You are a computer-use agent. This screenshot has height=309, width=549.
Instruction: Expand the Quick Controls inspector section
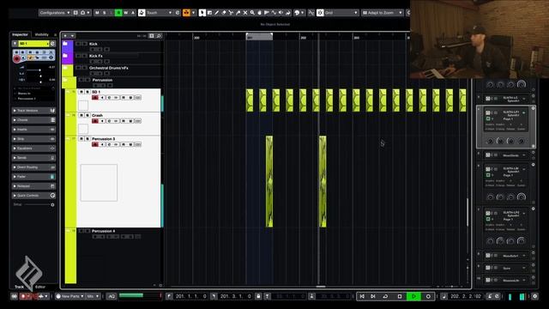click(33, 196)
